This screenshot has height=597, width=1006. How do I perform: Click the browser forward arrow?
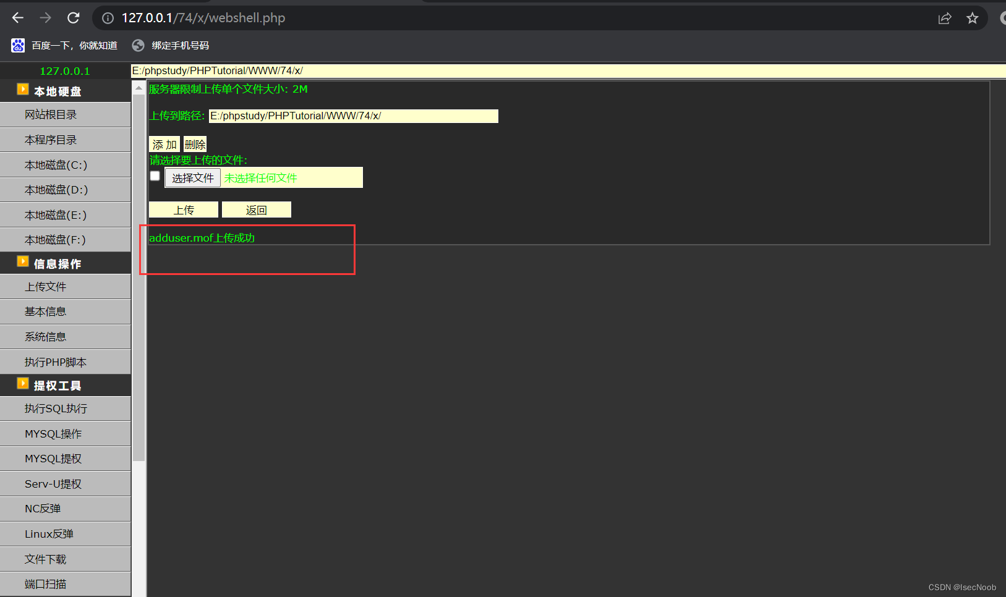pos(46,18)
